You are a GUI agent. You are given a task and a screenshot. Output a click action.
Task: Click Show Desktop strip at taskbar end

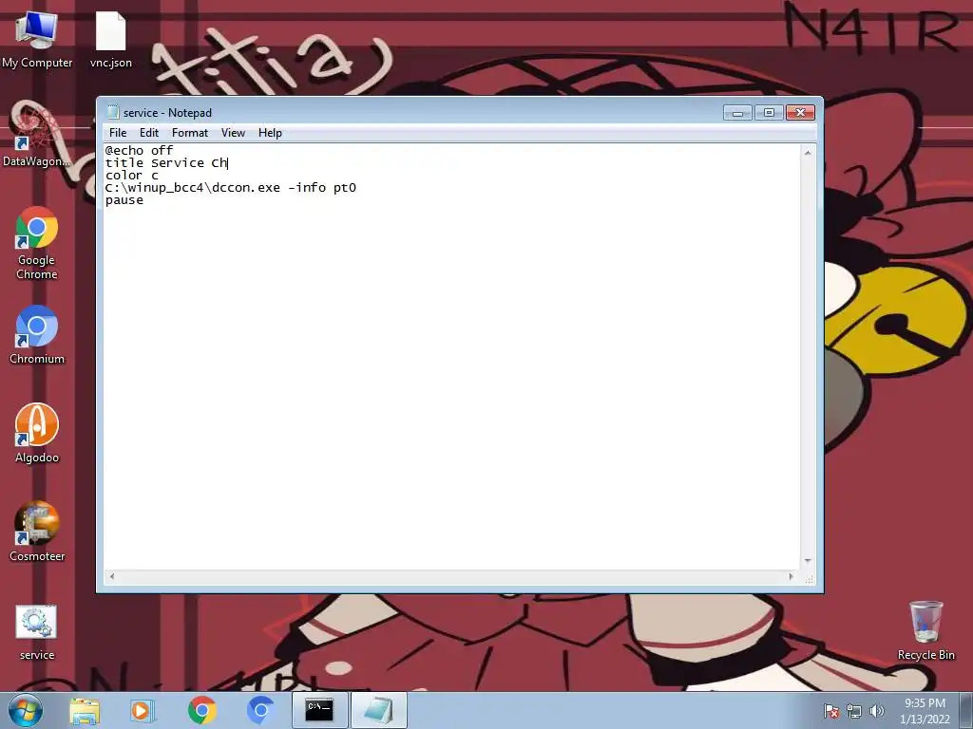coord(966,710)
